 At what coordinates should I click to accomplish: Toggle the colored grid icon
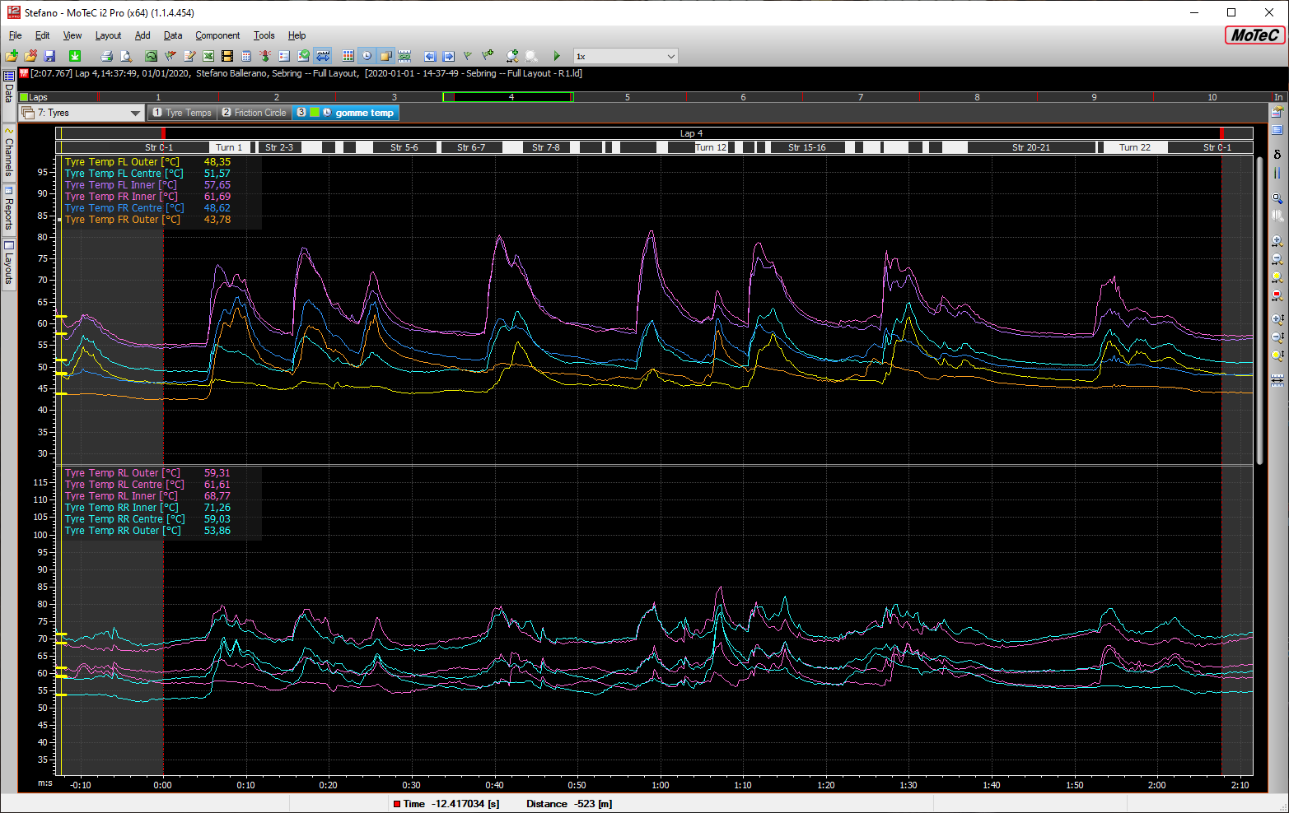pyautogui.click(x=348, y=56)
